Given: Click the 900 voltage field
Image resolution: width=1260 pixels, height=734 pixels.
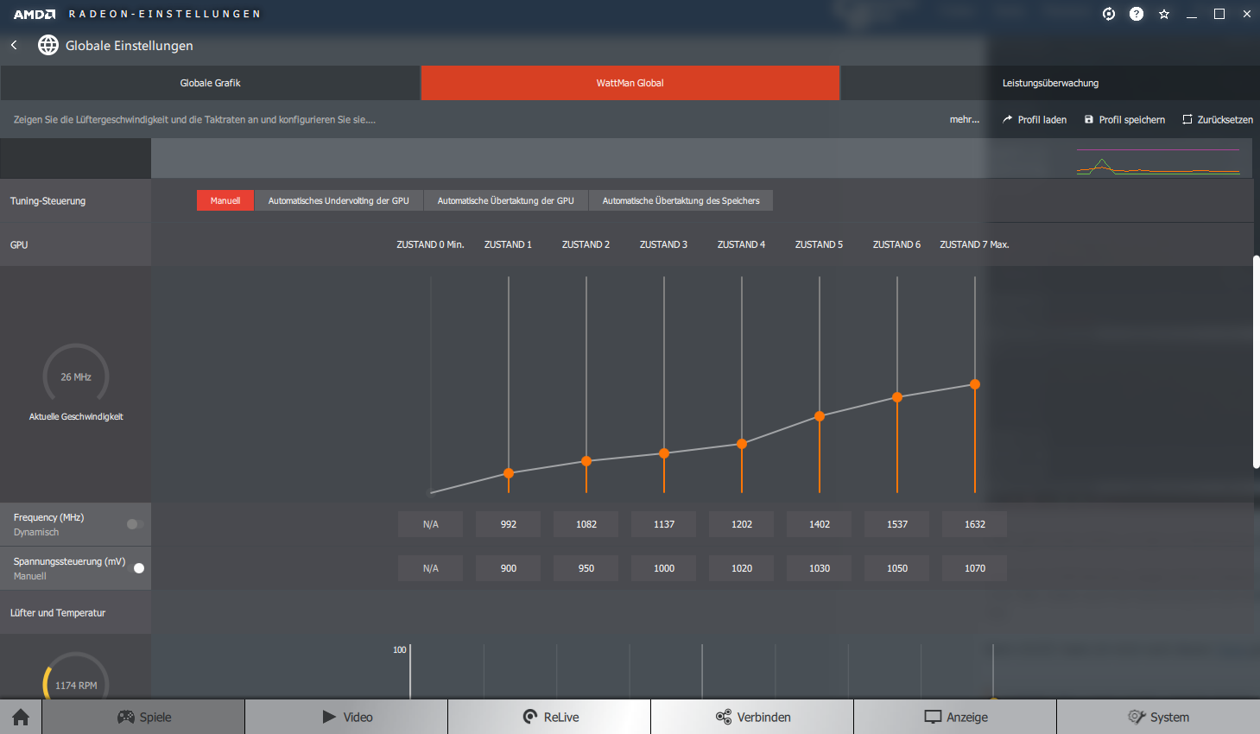Looking at the screenshot, I should (x=509, y=568).
